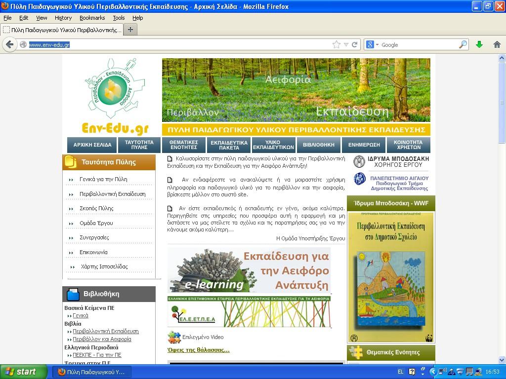Click the Env-Edu.gr site logo
The width and height of the screenshot is (506, 379).
click(x=115, y=97)
